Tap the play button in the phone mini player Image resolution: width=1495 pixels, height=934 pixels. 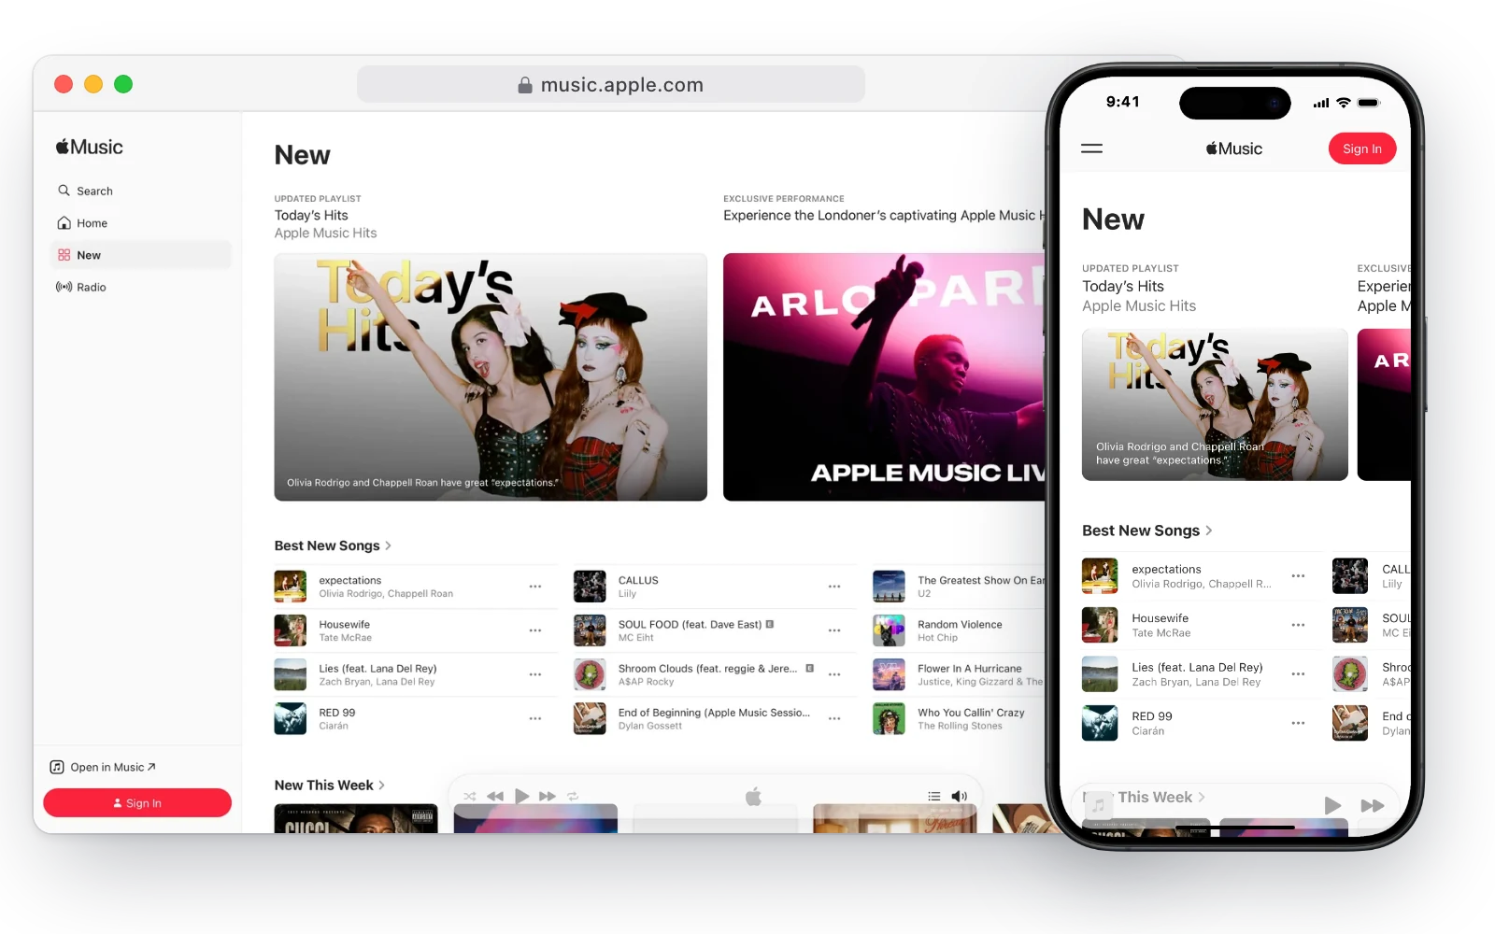pyautogui.click(x=1332, y=805)
